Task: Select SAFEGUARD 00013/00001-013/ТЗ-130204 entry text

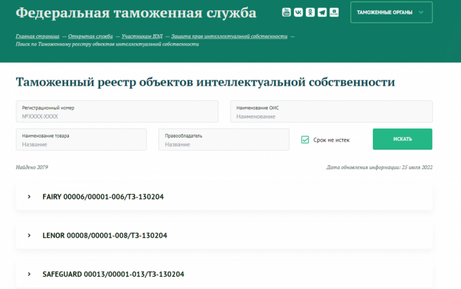Action: click(x=113, y=274)
